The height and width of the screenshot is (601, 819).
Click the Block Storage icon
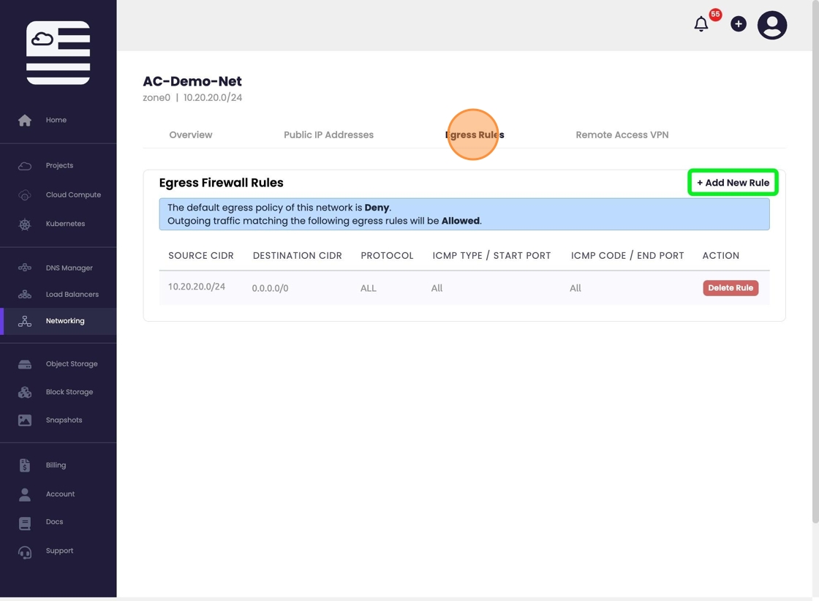pos(25,392)
